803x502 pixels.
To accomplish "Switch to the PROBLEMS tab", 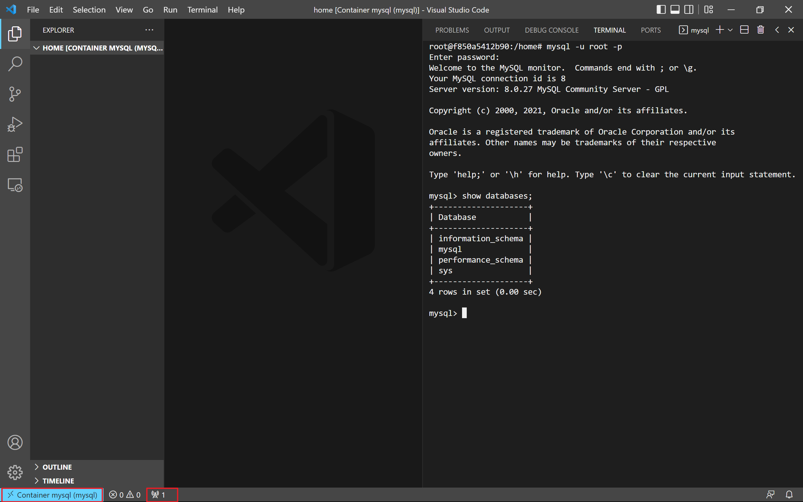I will 453,30.
